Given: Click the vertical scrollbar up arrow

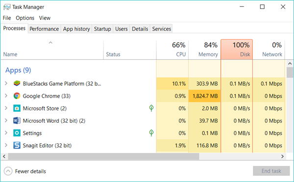Looking at the screenshot, I should (290, 64).
